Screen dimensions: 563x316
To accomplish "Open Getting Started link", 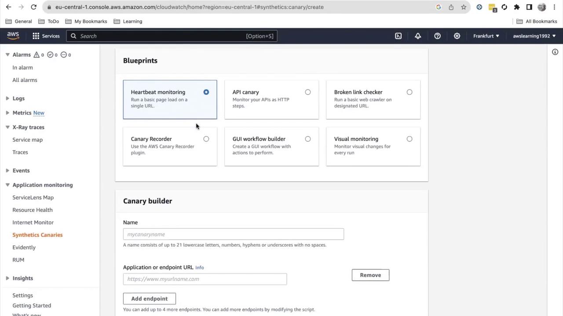I will click(32, 305).
